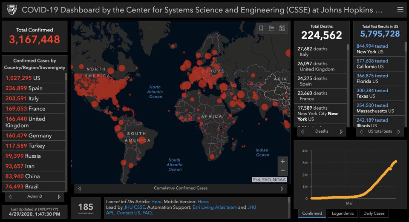Open the hamburger menu in the header
This screenshot has height=222, width=409.
click(400, 10)
